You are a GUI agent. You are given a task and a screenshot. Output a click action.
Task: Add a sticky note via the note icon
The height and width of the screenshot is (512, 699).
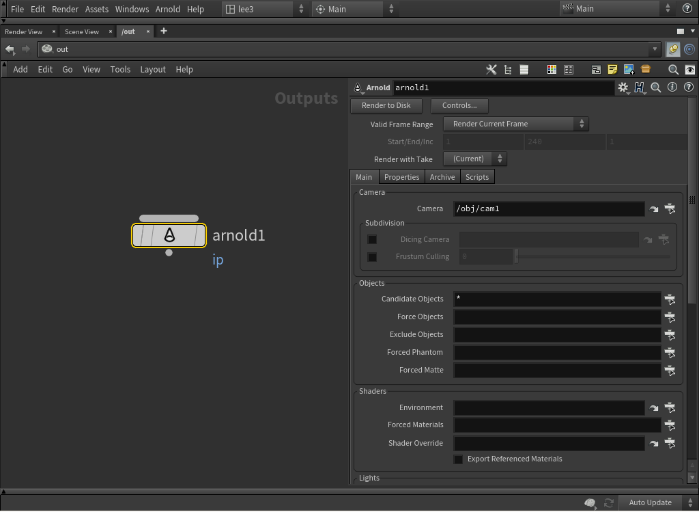coord(612,69)
